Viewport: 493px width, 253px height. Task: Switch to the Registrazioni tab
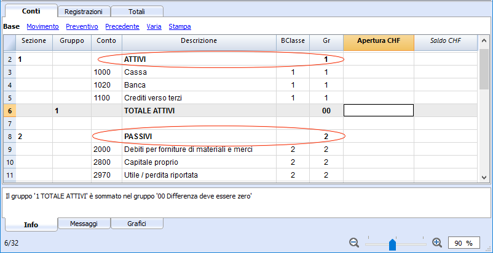(x=84, y=12)
